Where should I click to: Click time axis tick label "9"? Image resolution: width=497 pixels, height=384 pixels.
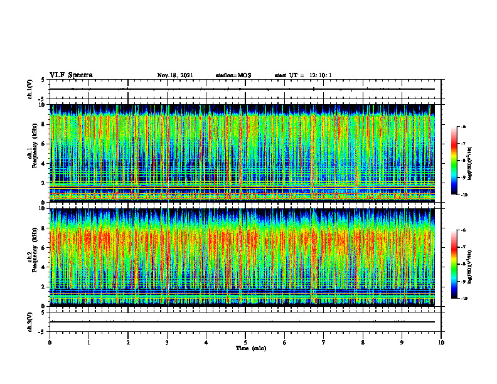pos(402,343)
